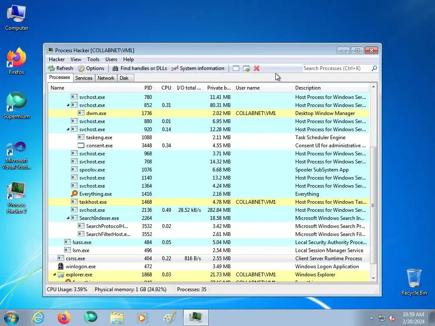Select the dwm.exe process icon
This screenshot has width=435, height=326.
(81, 113)
